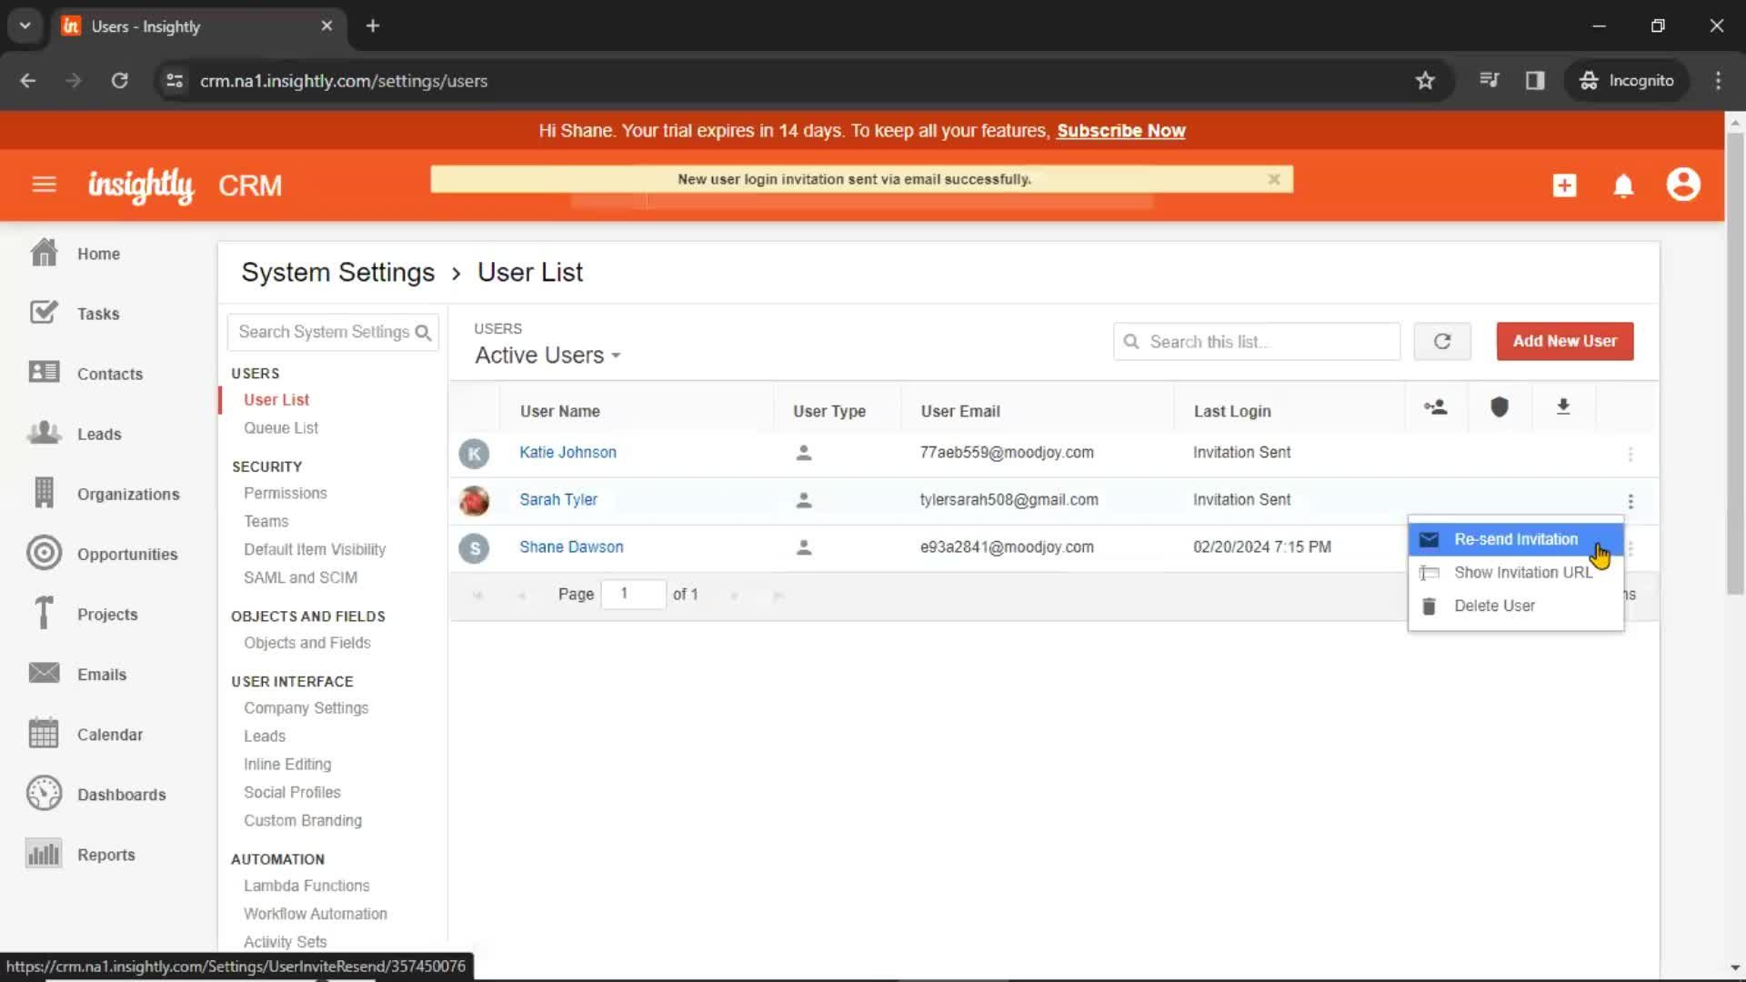
Task: Click the Katie Johnson row options menu
Action: click(x=1629, y=452)
